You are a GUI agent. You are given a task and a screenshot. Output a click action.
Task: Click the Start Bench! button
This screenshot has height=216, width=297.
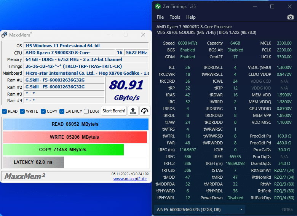114,111
